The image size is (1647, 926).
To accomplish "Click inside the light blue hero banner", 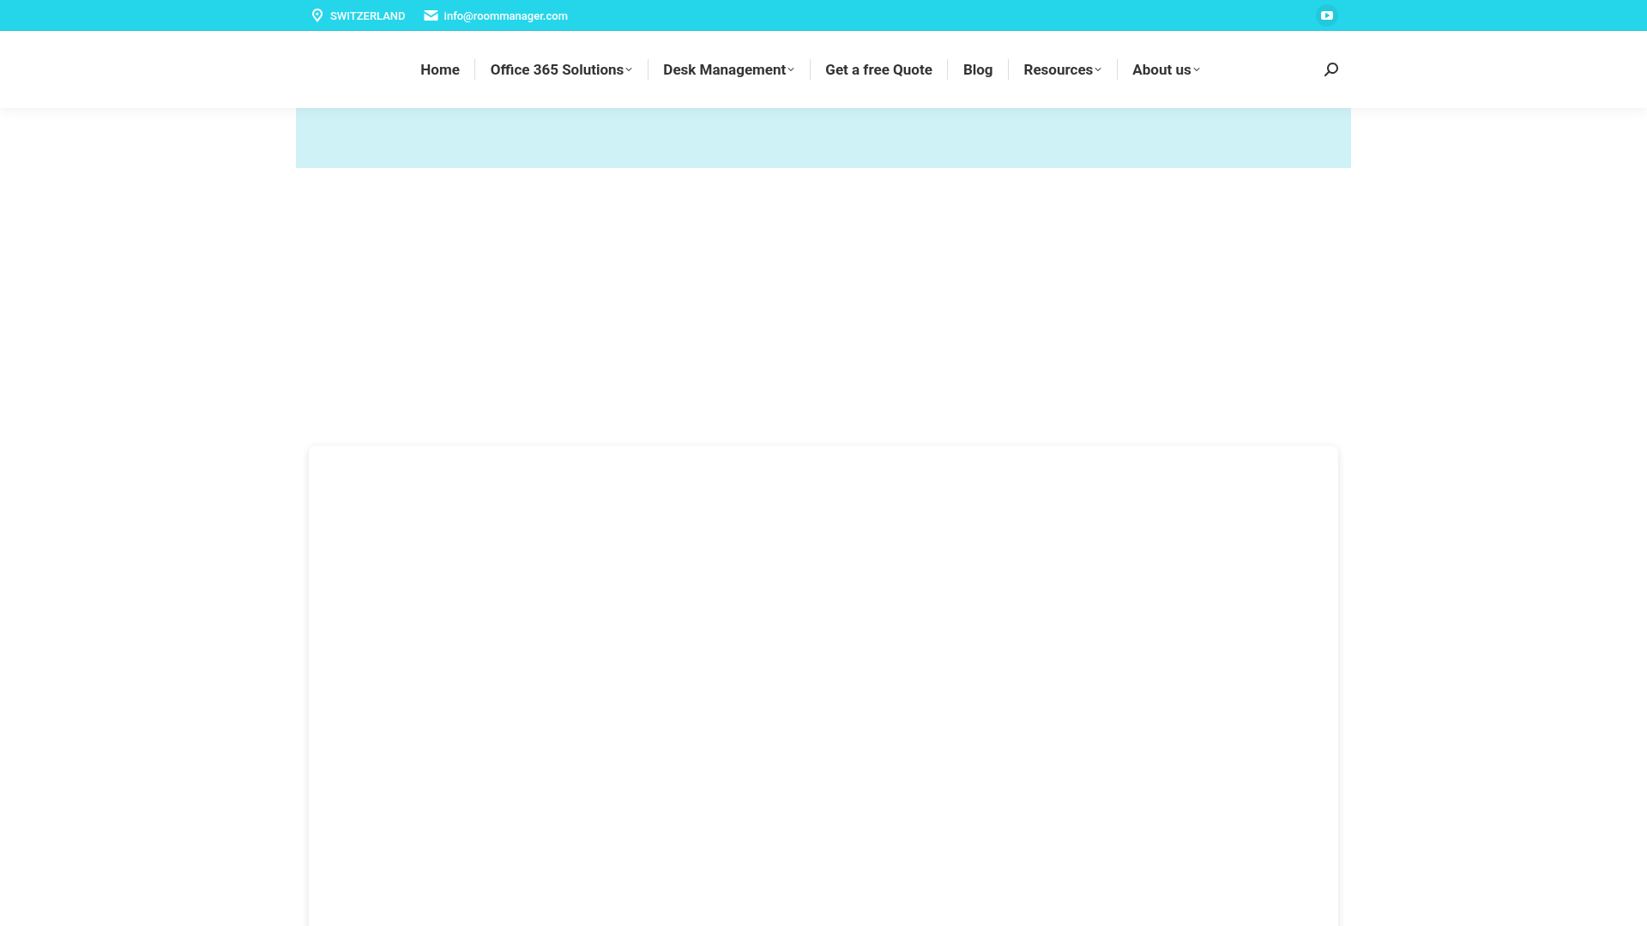I will pyautogui.click(x=823, y=137).
